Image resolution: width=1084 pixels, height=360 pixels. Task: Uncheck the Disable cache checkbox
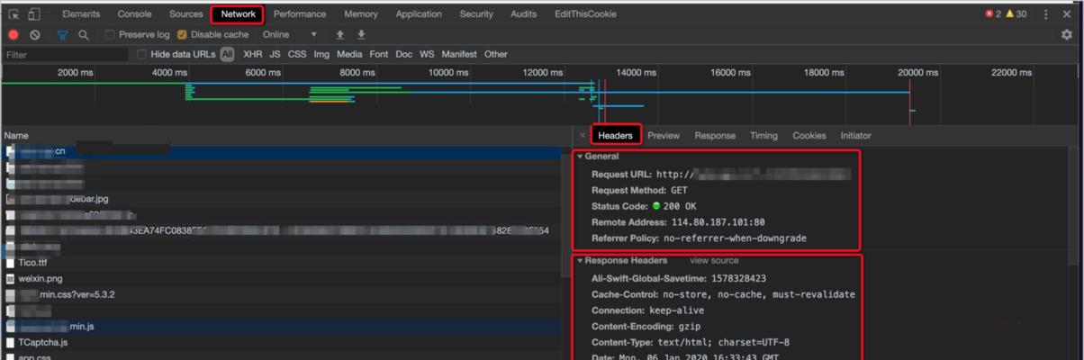(182, 35)
